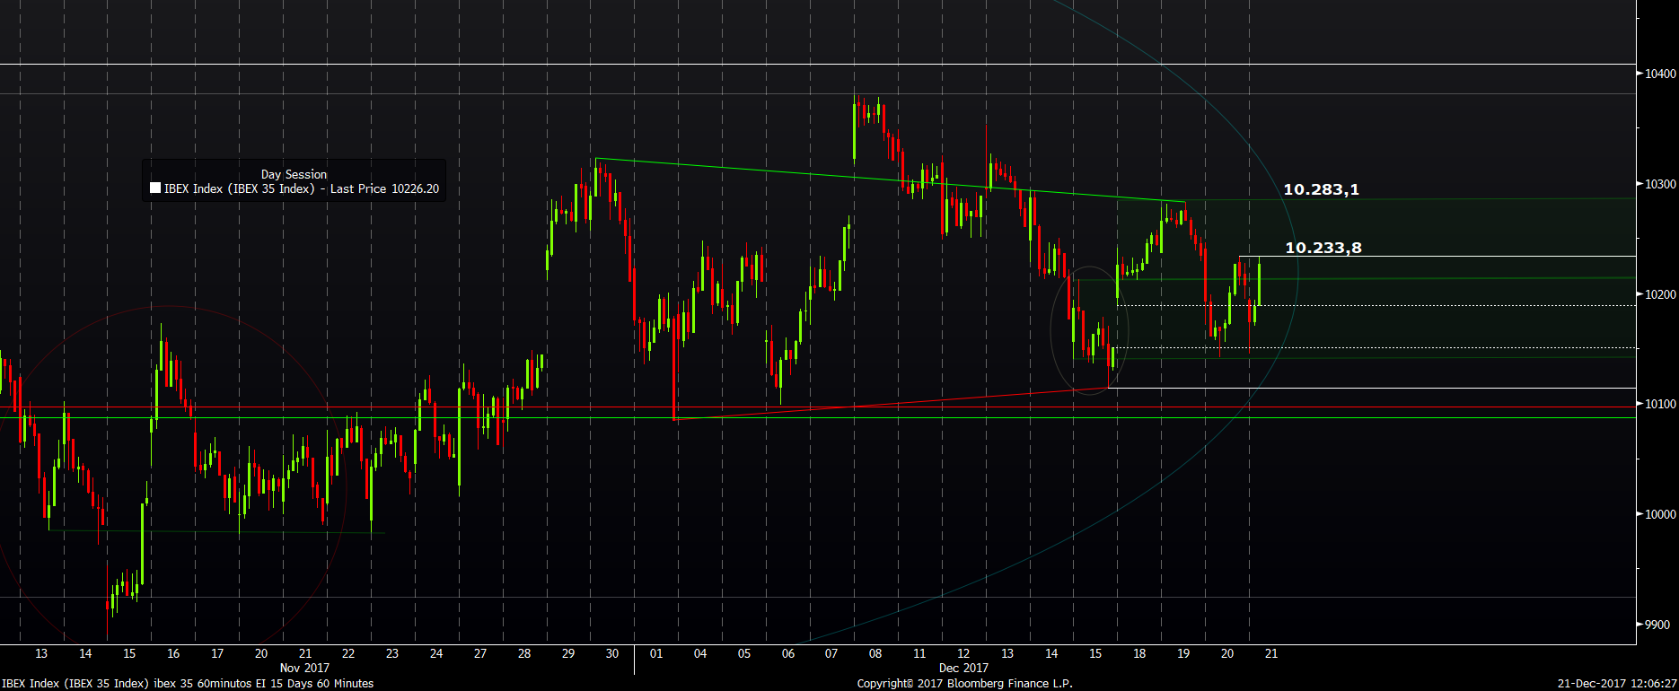Click the Bloomberg Finance L.P. copyright notice

point(965,684)
